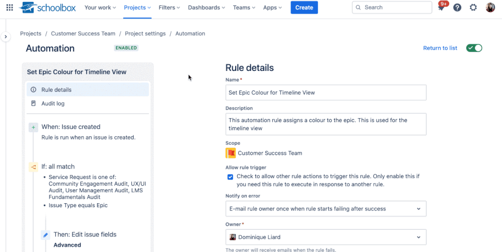Viewport: 502px width, 252px height.
Task: Go to Project settings breadcrumb
Action: [145, 33]
